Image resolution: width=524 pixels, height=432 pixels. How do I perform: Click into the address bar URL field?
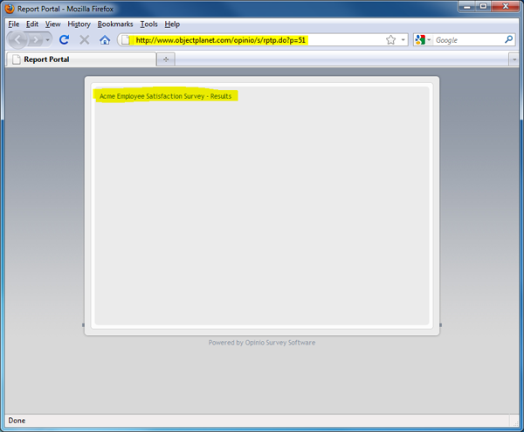tap(253, 40)
